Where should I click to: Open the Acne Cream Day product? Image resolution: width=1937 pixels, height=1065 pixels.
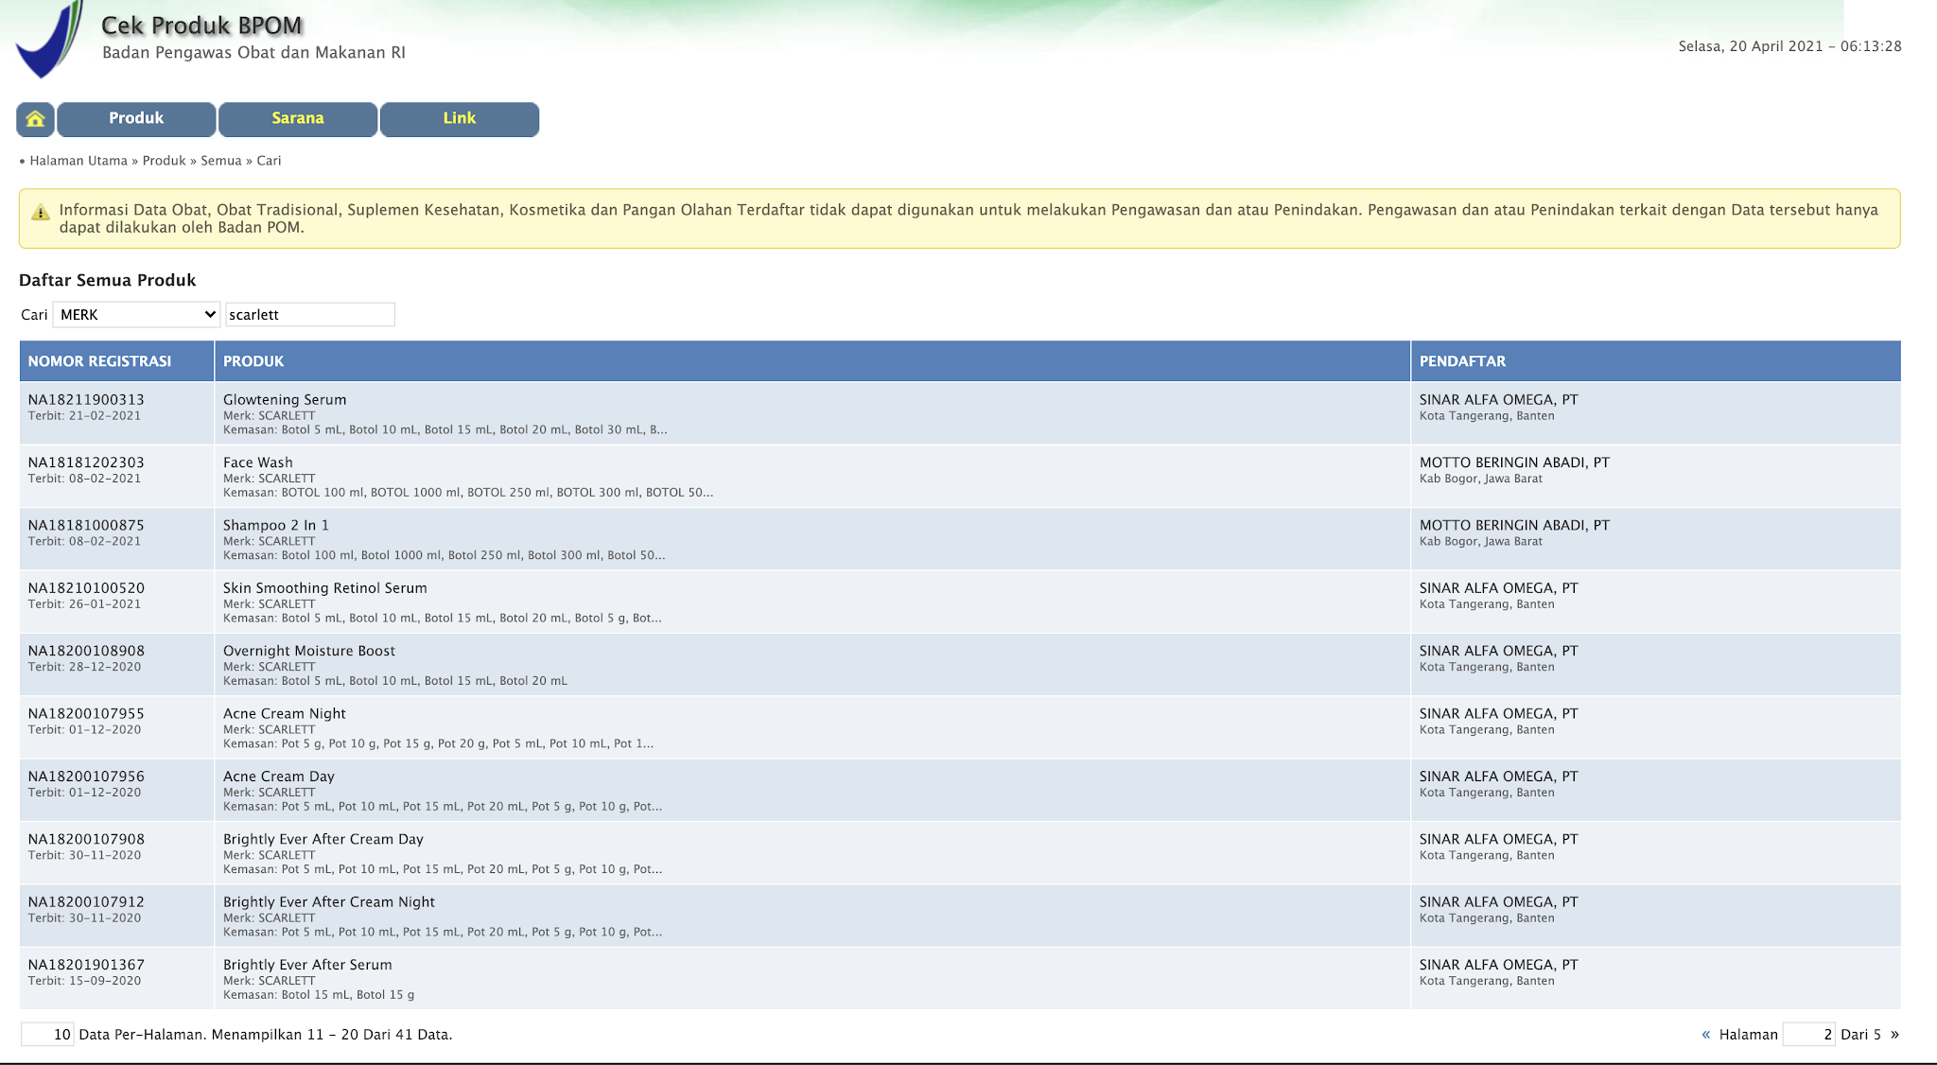pyautogui.click(x=279, y=777)
